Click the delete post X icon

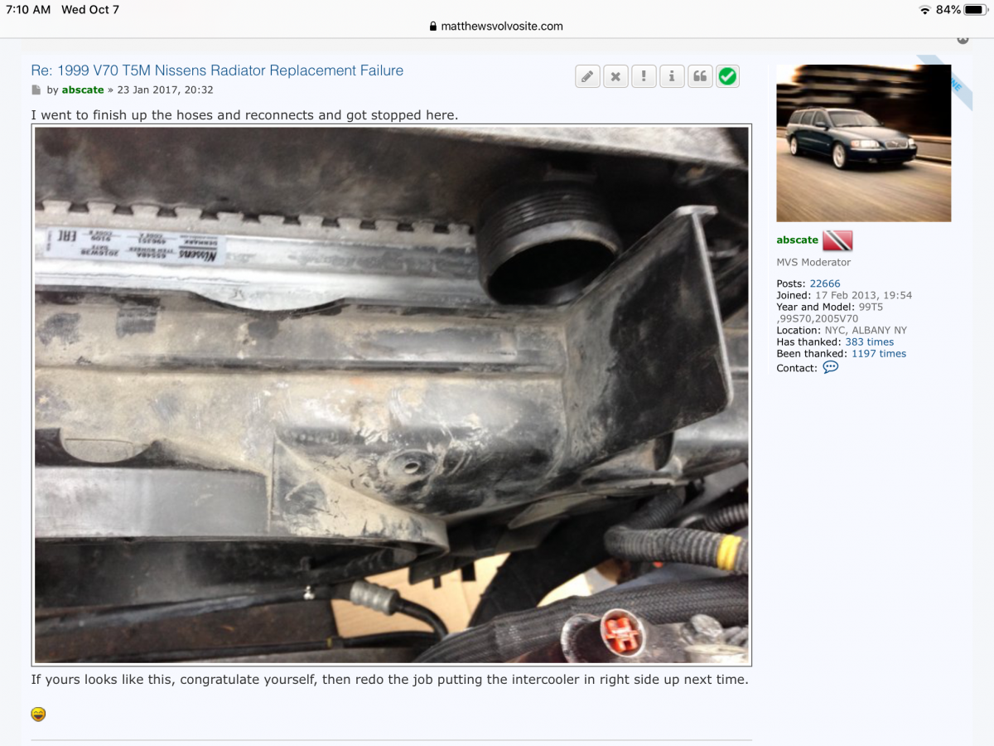[x=615, y=75]
